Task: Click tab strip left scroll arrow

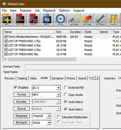Action: 93,78
